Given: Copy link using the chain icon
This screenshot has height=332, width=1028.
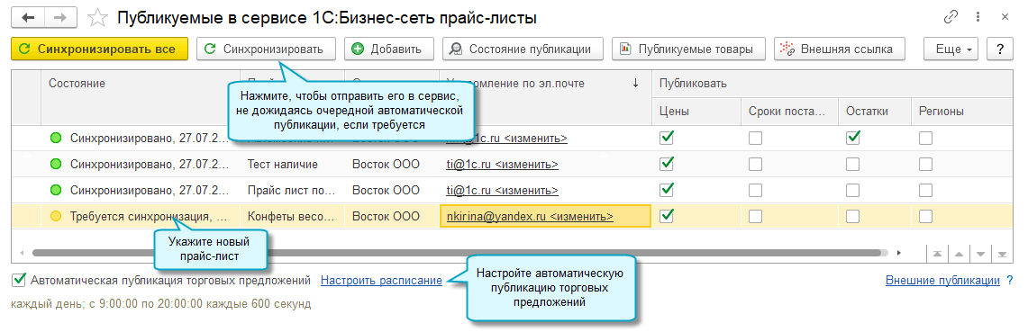Looking at the screenshot, I should click(951, 18).
